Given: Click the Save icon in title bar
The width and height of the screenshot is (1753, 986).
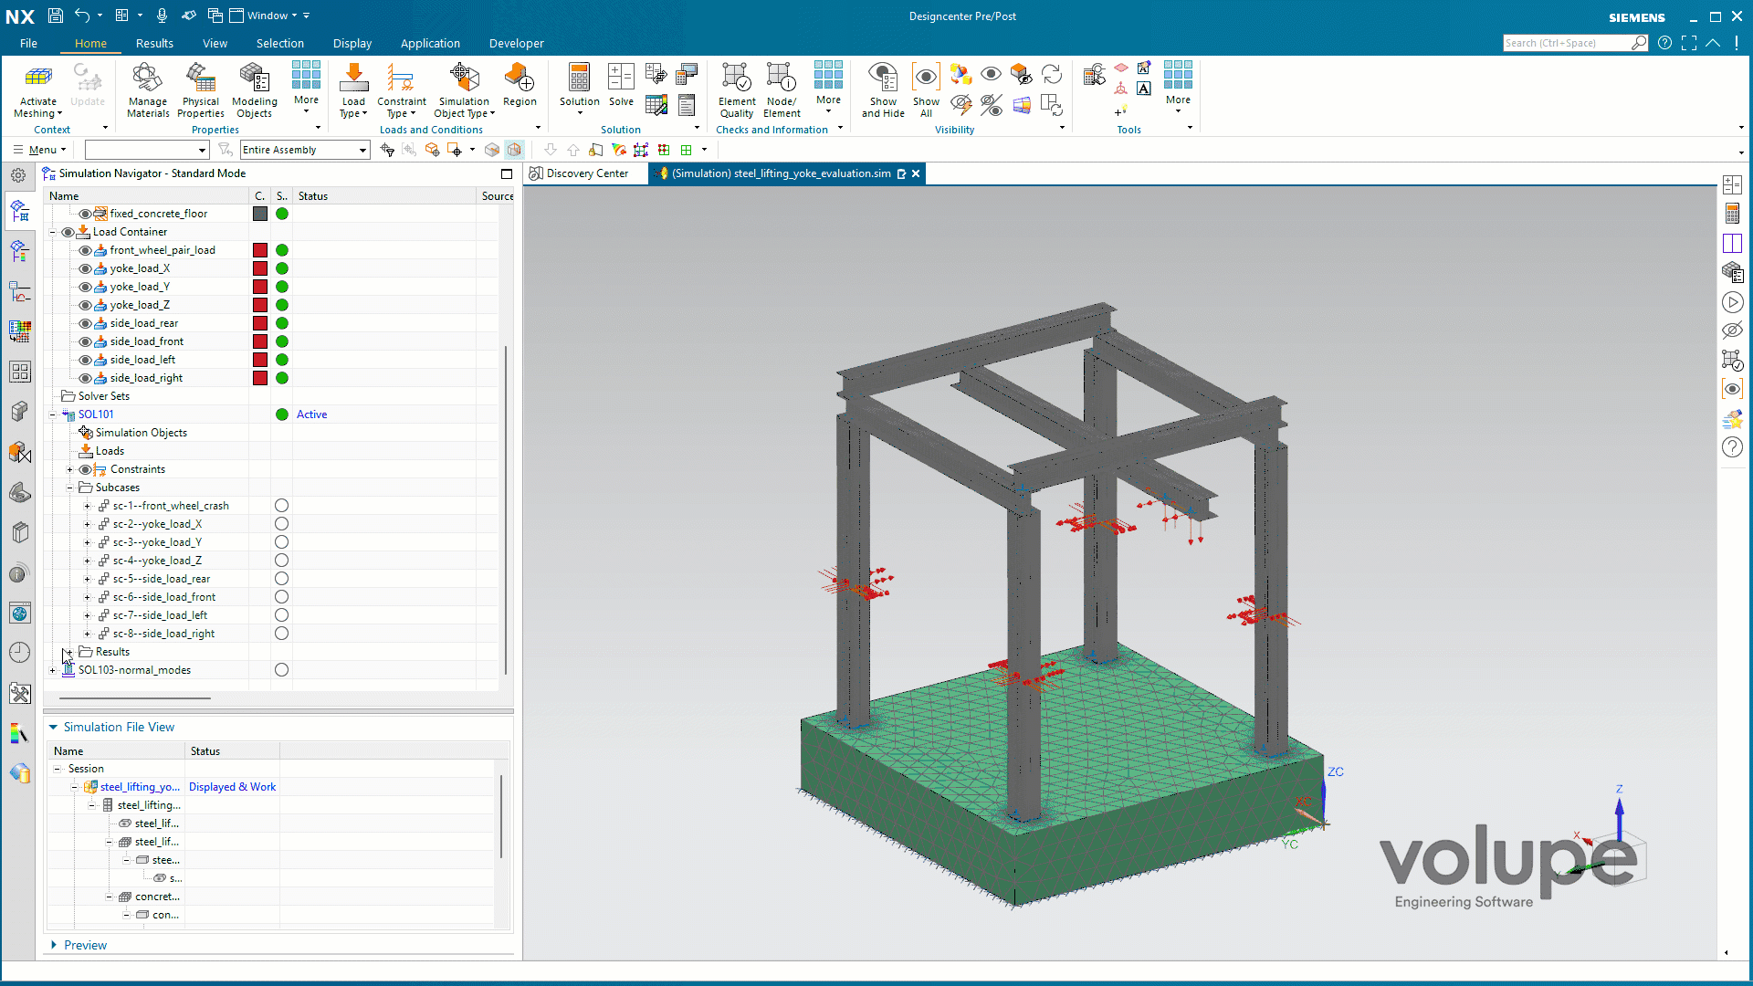Looking at the screenshot, I should click(x=55, y=16).
